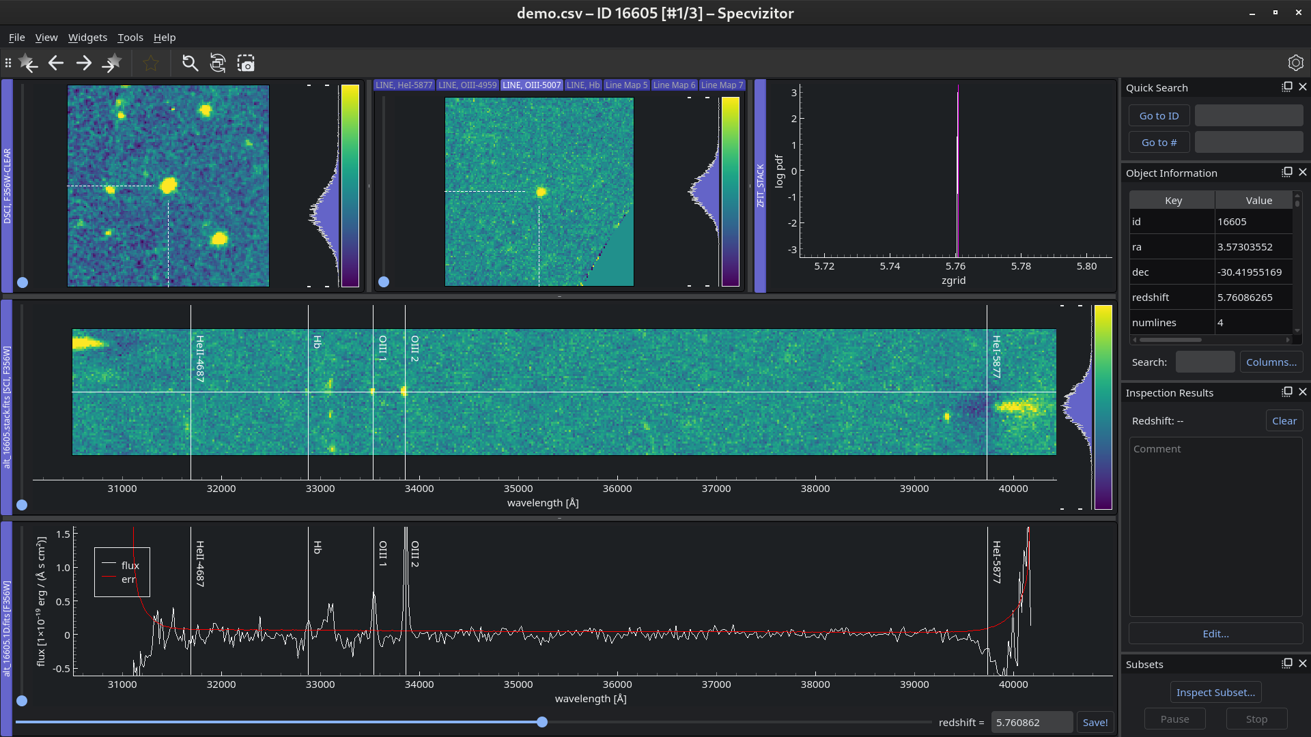The height and width of the screenshot is (737, 1311).
Task: Click into the Comment text box
Action: point(1215,527)
